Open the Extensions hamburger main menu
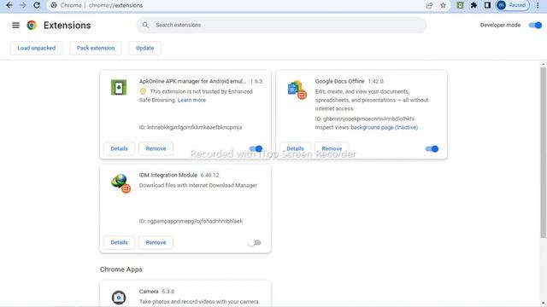The image size is (547, 307). click(15, 25)
